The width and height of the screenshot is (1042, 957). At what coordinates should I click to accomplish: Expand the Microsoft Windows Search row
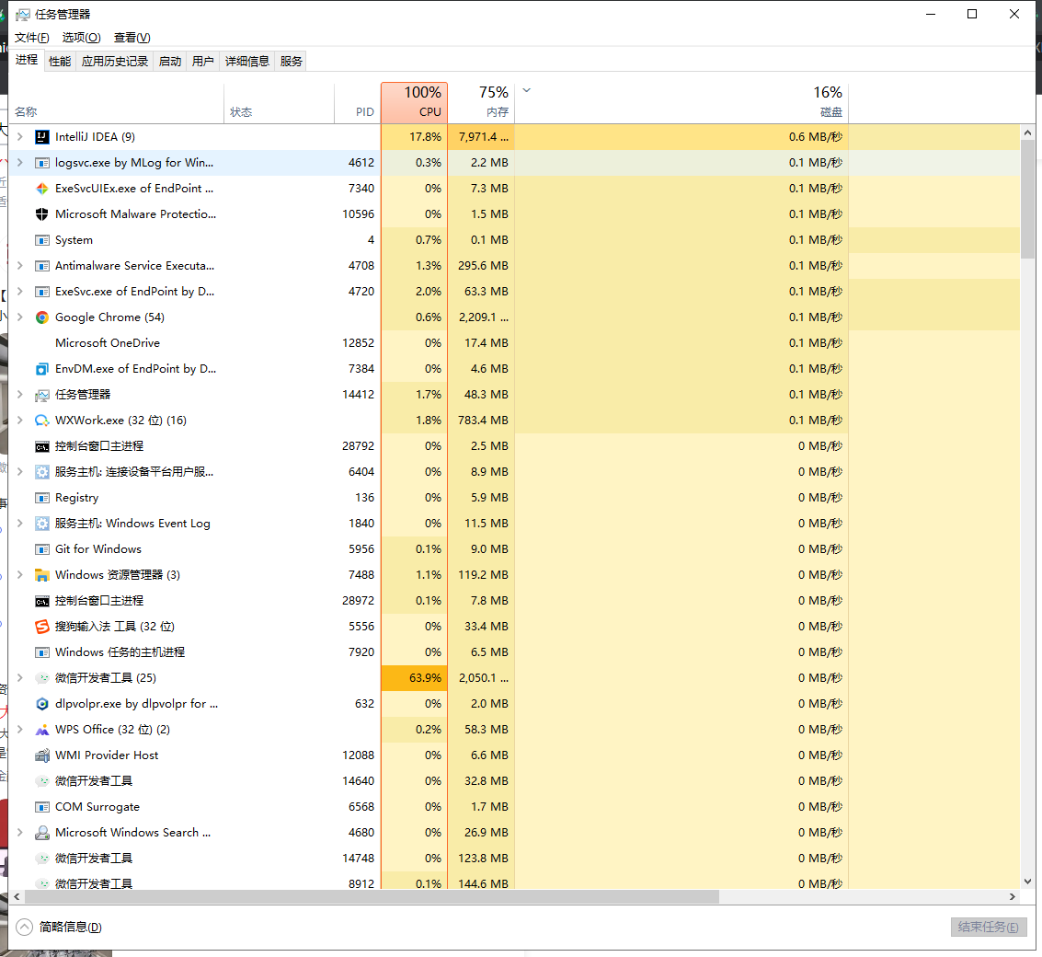click(20, 833)
